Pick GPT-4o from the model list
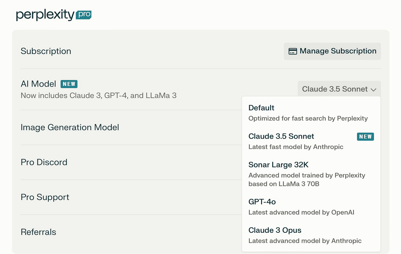 pos(311,207)
